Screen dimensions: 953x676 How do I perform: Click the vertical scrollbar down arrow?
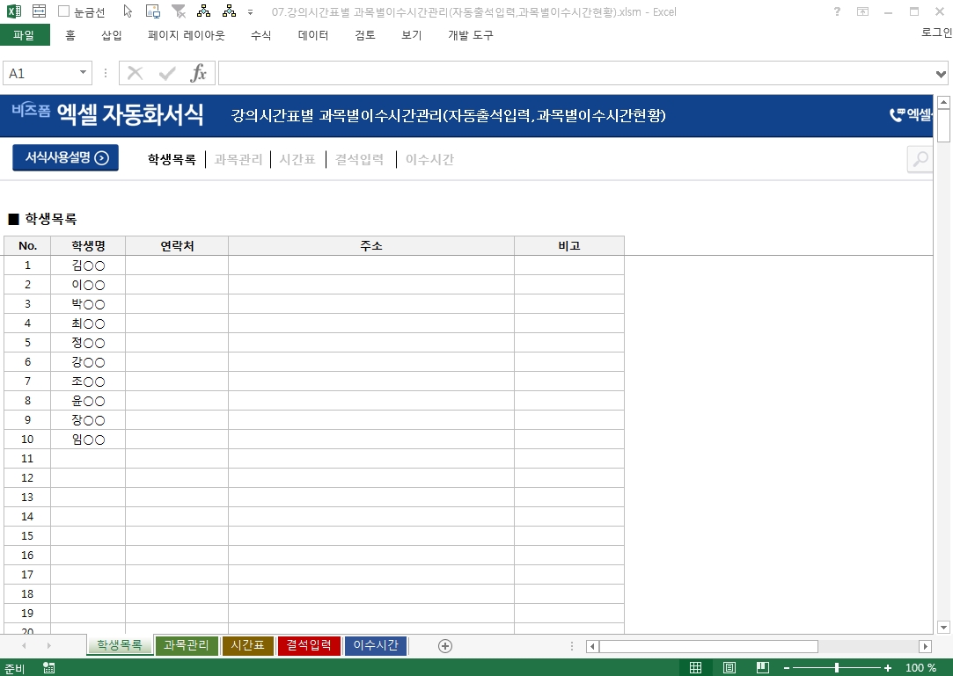(x=943, y=627)
